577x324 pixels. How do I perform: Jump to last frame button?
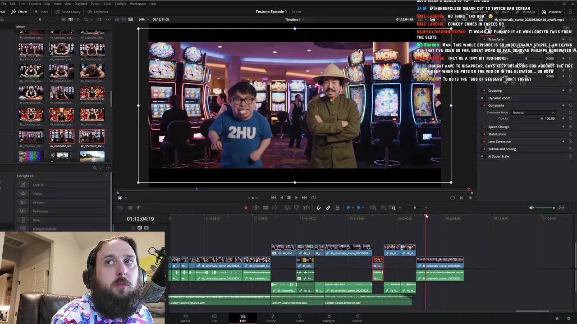pos(304,198)
